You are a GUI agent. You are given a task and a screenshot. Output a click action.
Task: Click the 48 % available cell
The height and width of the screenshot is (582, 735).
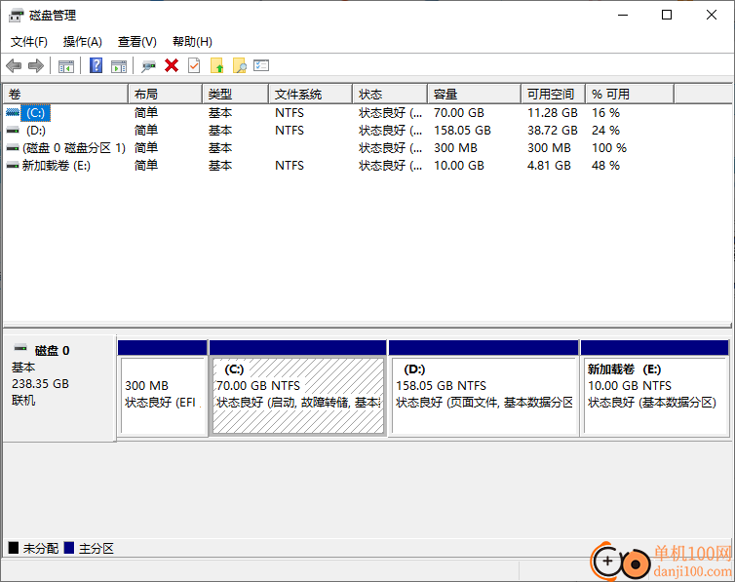coord(605,166)
